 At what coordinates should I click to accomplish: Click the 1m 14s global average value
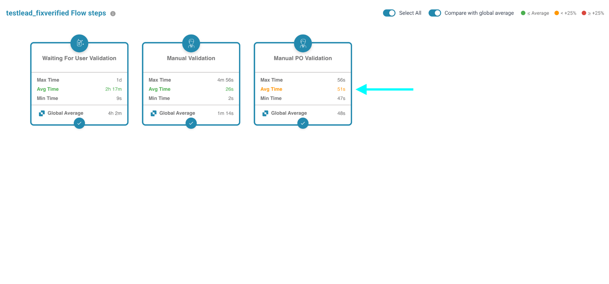coord(226,113)
